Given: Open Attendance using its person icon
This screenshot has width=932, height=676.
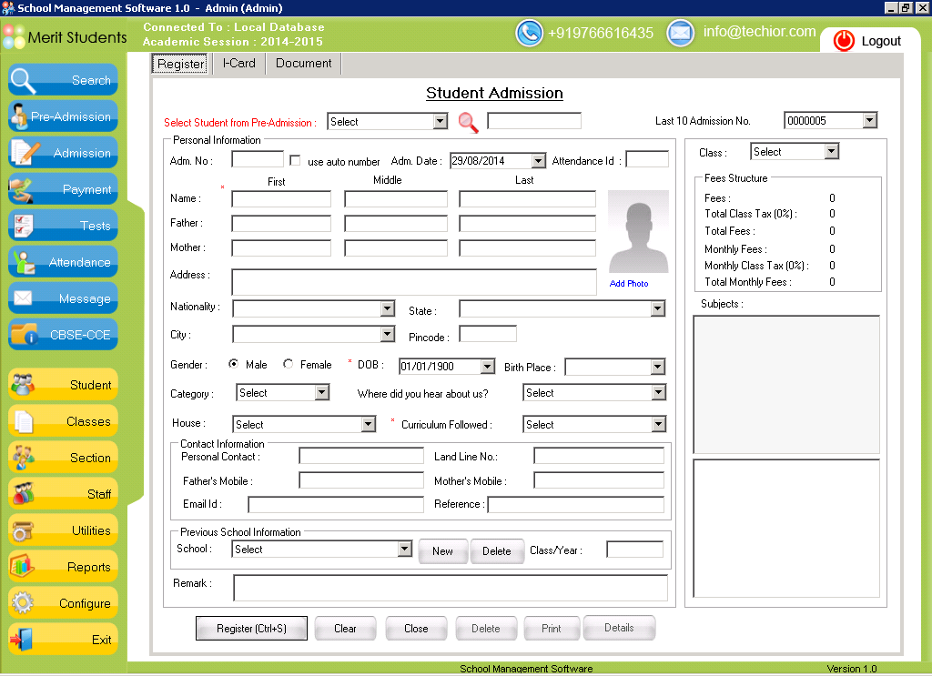Looking at the screenshot, I should coord(24,262).
